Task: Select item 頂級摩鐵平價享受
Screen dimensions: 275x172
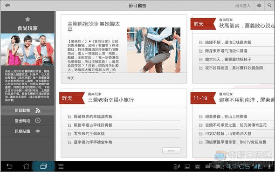Action: click(235, 142)
